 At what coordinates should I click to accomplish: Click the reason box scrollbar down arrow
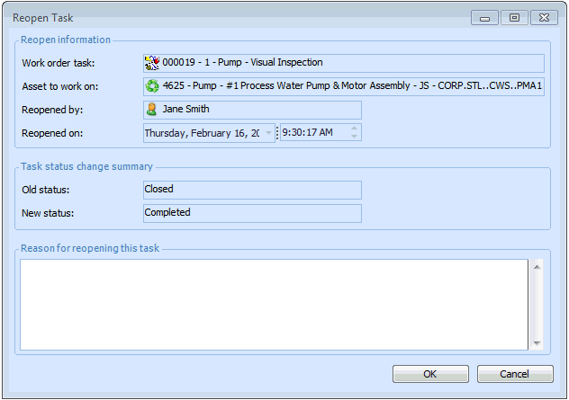[x=537, y=342]
